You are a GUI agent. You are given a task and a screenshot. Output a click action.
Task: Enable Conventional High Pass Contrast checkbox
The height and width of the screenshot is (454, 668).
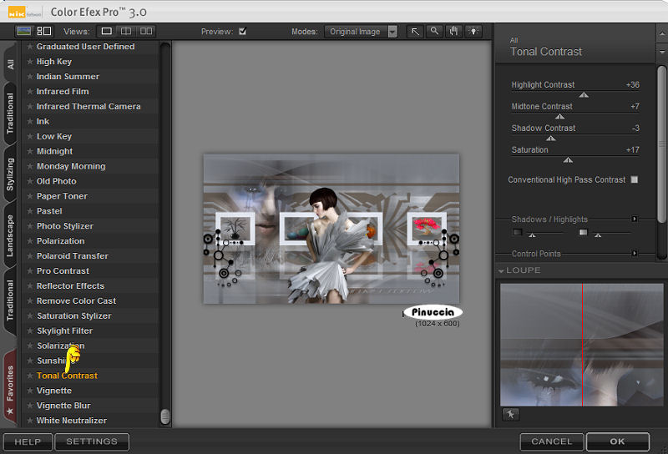[635, 179]
